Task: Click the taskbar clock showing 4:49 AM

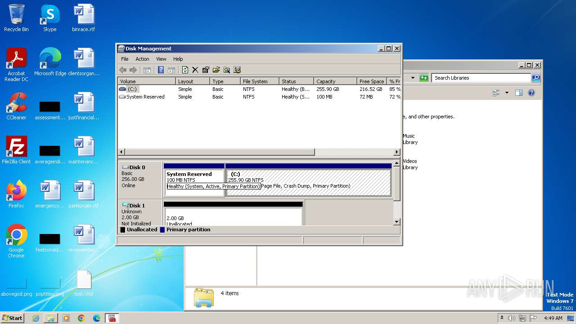Action: 553,318
